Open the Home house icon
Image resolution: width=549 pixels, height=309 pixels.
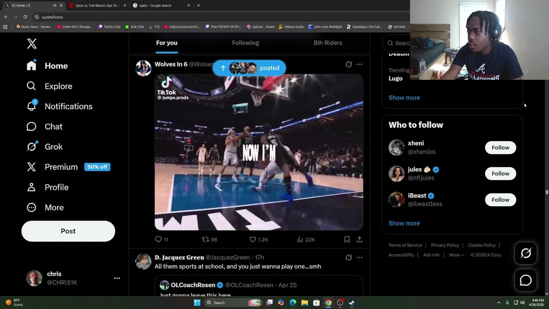point(31,65)
